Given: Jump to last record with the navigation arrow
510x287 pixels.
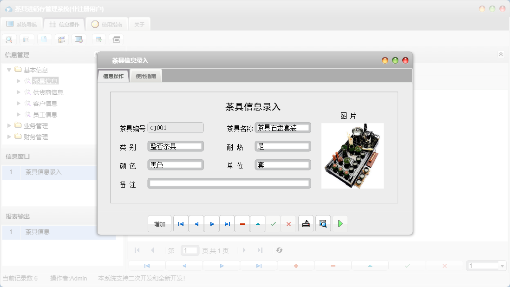Looking at the screenshot, I should click(227, 224).
